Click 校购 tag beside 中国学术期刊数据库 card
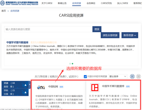Screen dimensions: 142x110 (x=128, y=87)
